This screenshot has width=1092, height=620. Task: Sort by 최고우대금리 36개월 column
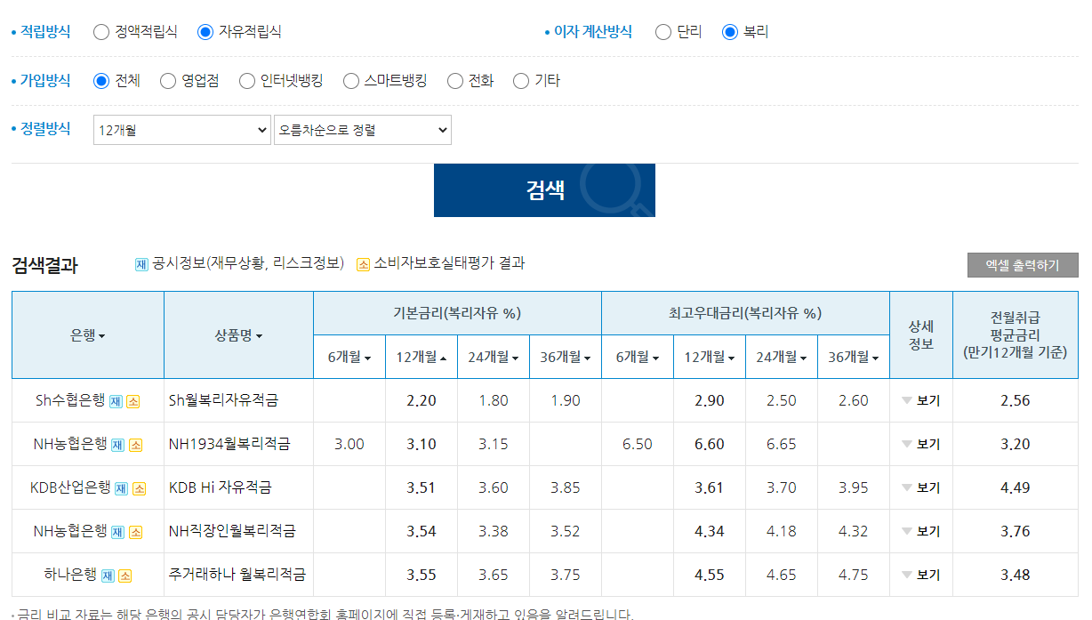[854, 358]
